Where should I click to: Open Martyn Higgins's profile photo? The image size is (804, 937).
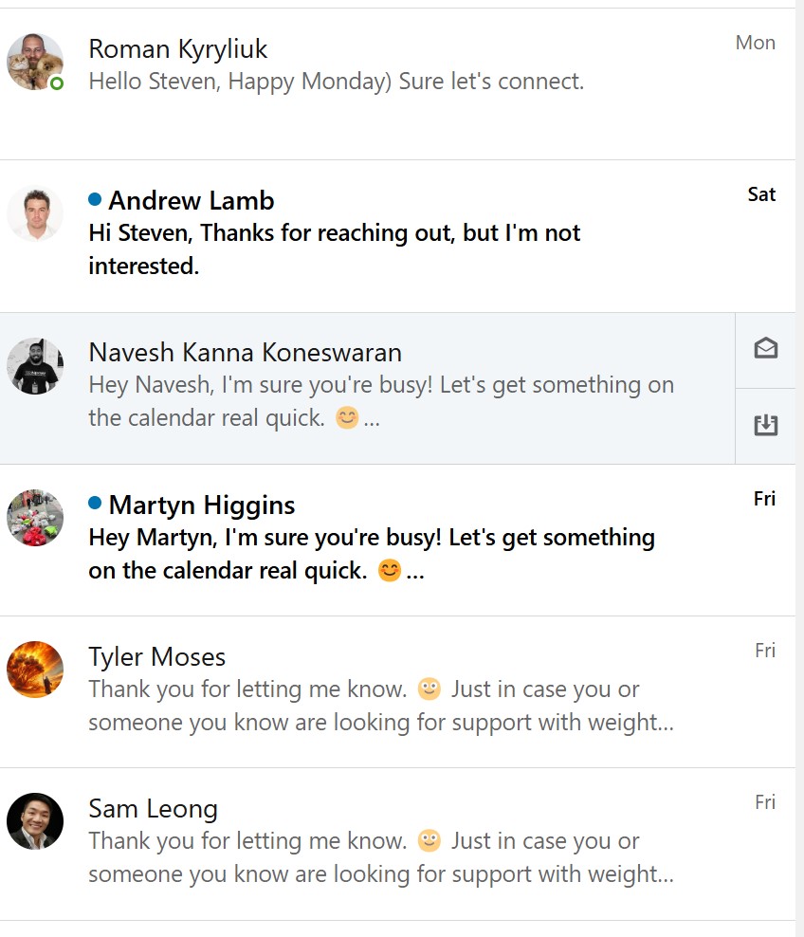[35, 518]
